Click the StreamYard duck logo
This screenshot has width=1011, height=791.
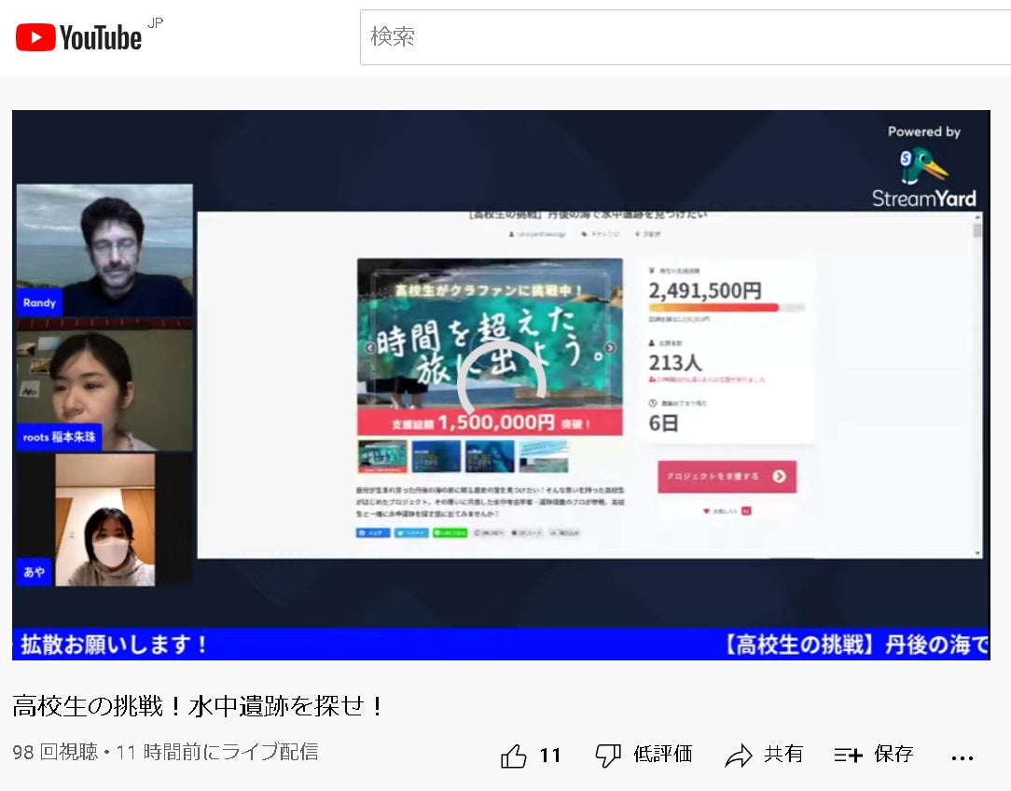(923, 168)
